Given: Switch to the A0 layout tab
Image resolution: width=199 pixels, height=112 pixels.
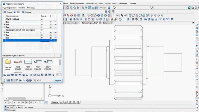Looking at the screenshot, I should coord(78,102).
